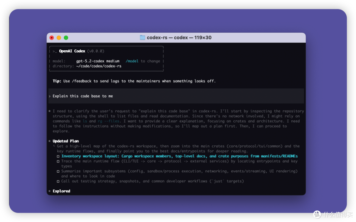Click the 'ls' command in the reasoning text
This screenshot has height=222, width=356.
(85, 121)
